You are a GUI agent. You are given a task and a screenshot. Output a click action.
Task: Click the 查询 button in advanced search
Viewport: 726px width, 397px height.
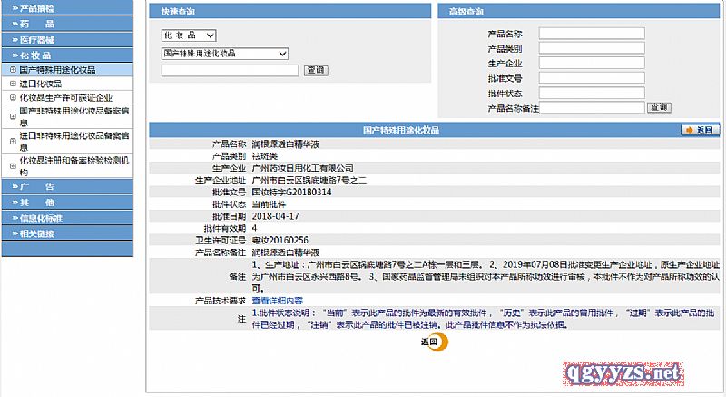659,107
